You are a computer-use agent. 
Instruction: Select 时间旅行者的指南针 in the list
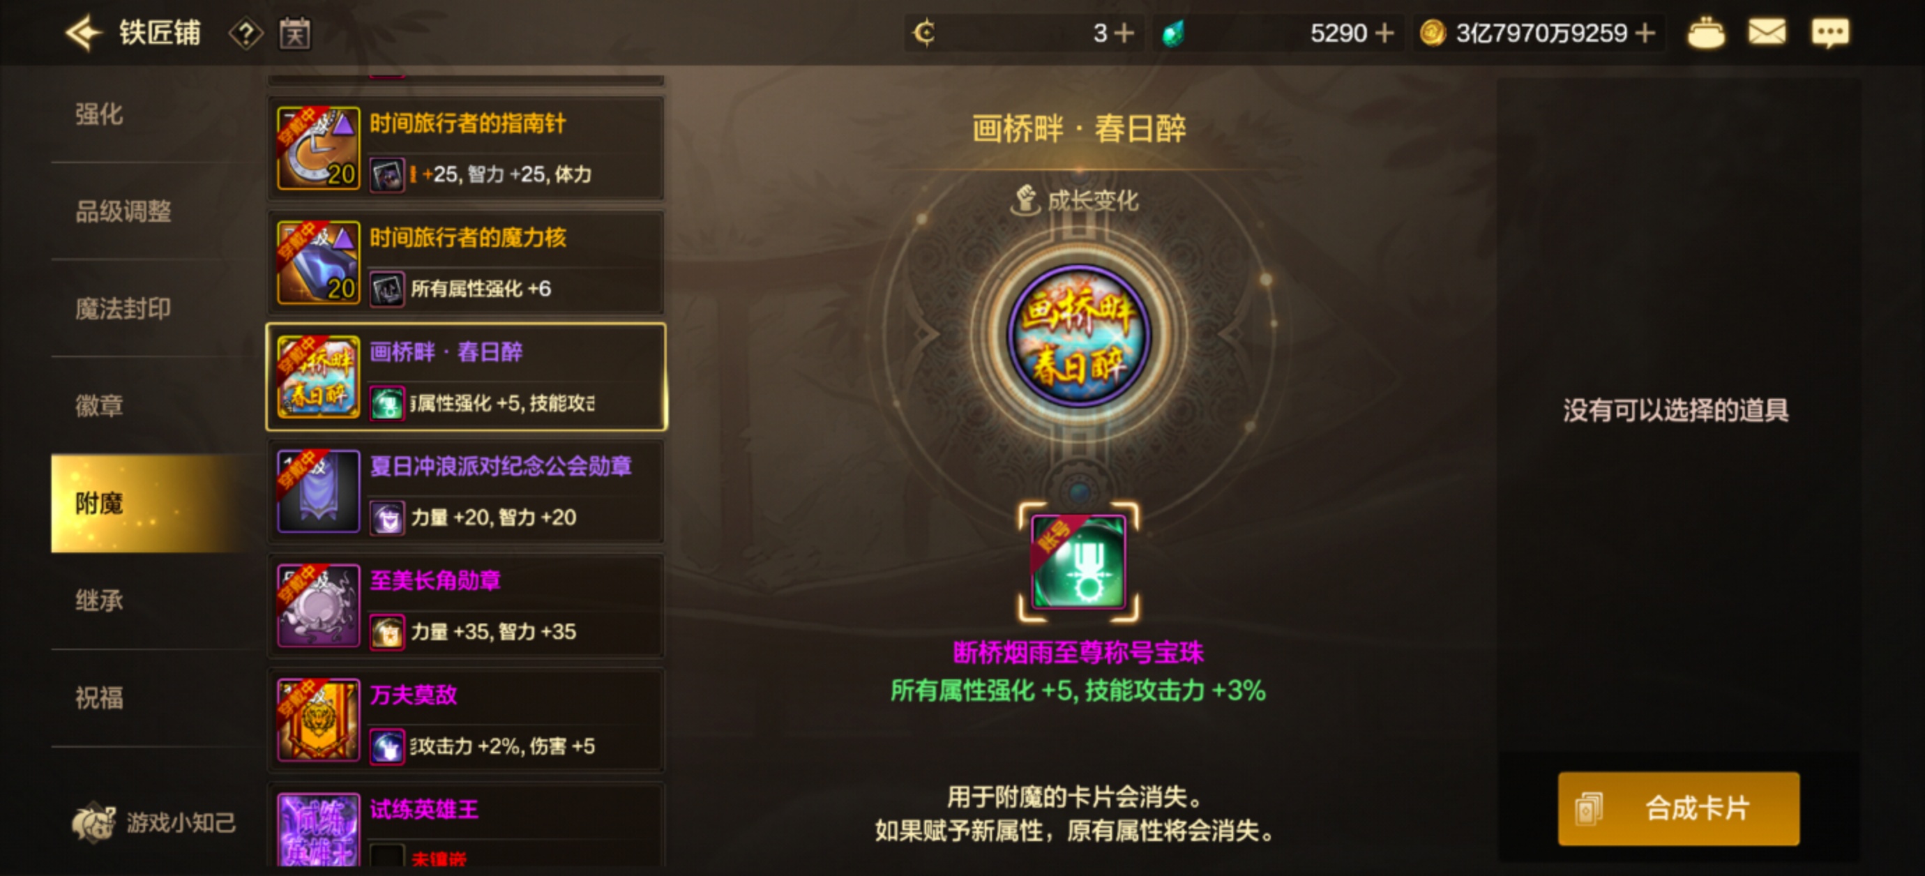pyautogui.click(x=467, y=148)
